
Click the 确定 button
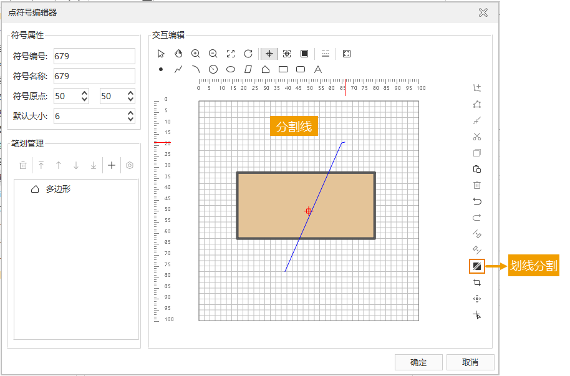[418, 362]
